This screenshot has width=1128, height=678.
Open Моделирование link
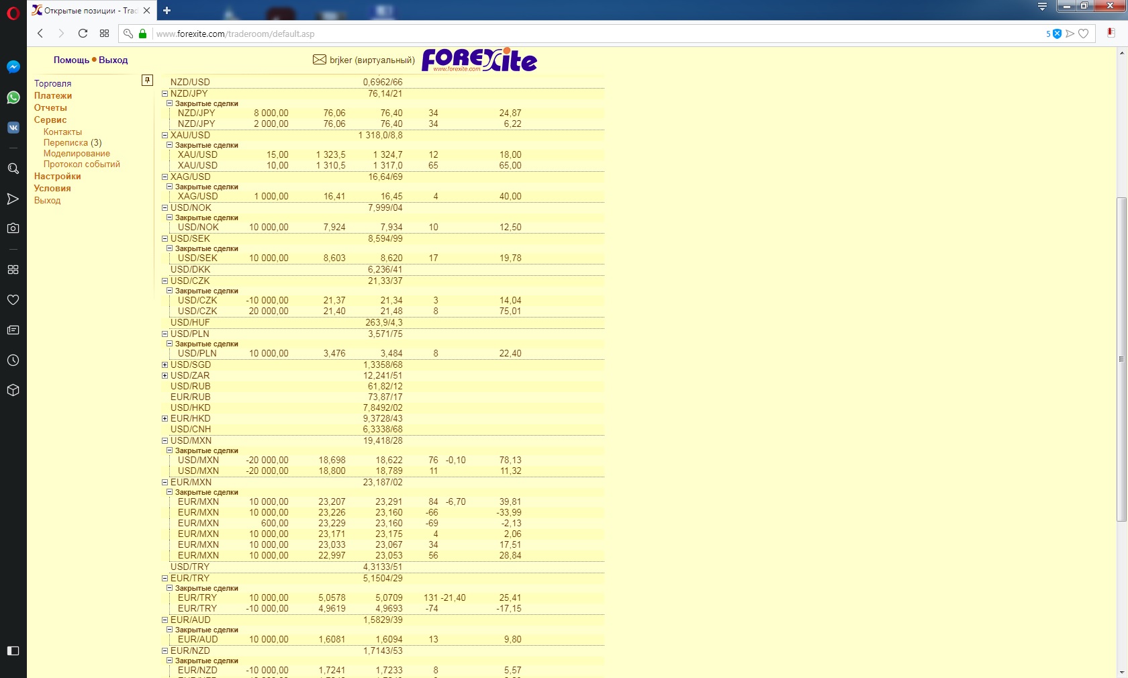pyautogui.click(x=77, y=153)
